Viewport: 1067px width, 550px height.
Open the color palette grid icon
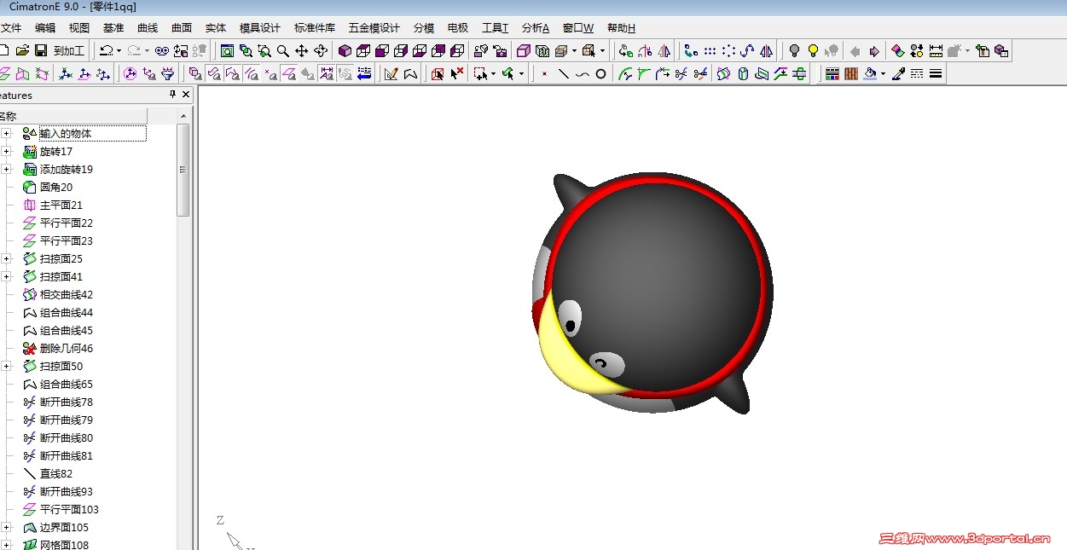[x=832, y=74]
